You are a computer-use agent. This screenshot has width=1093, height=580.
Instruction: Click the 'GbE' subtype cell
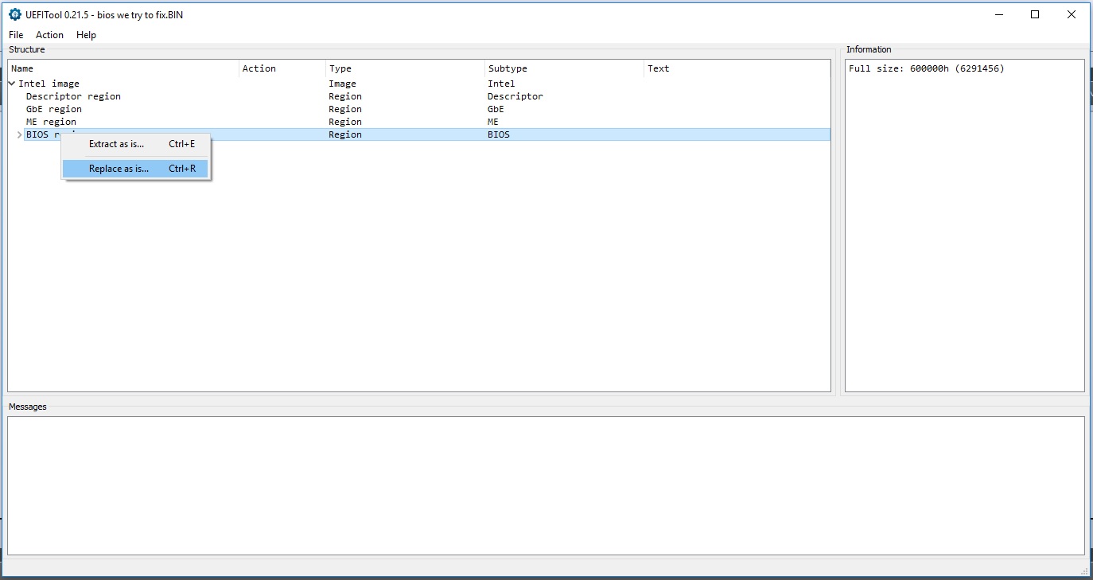pos(496,109)
